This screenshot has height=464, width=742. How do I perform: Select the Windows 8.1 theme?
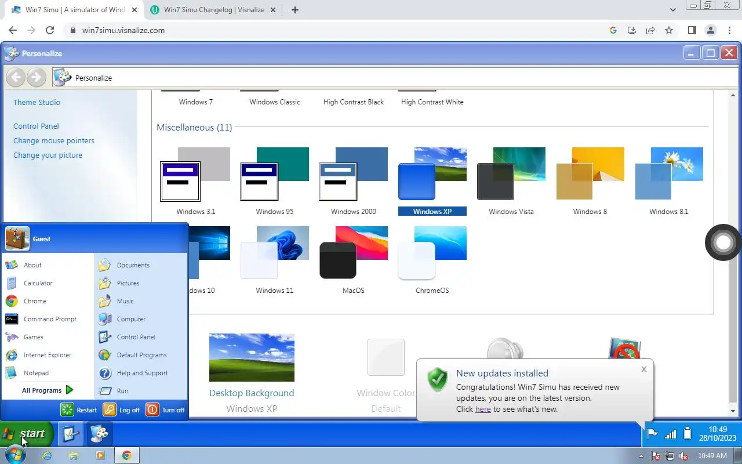tap(668, 182)
